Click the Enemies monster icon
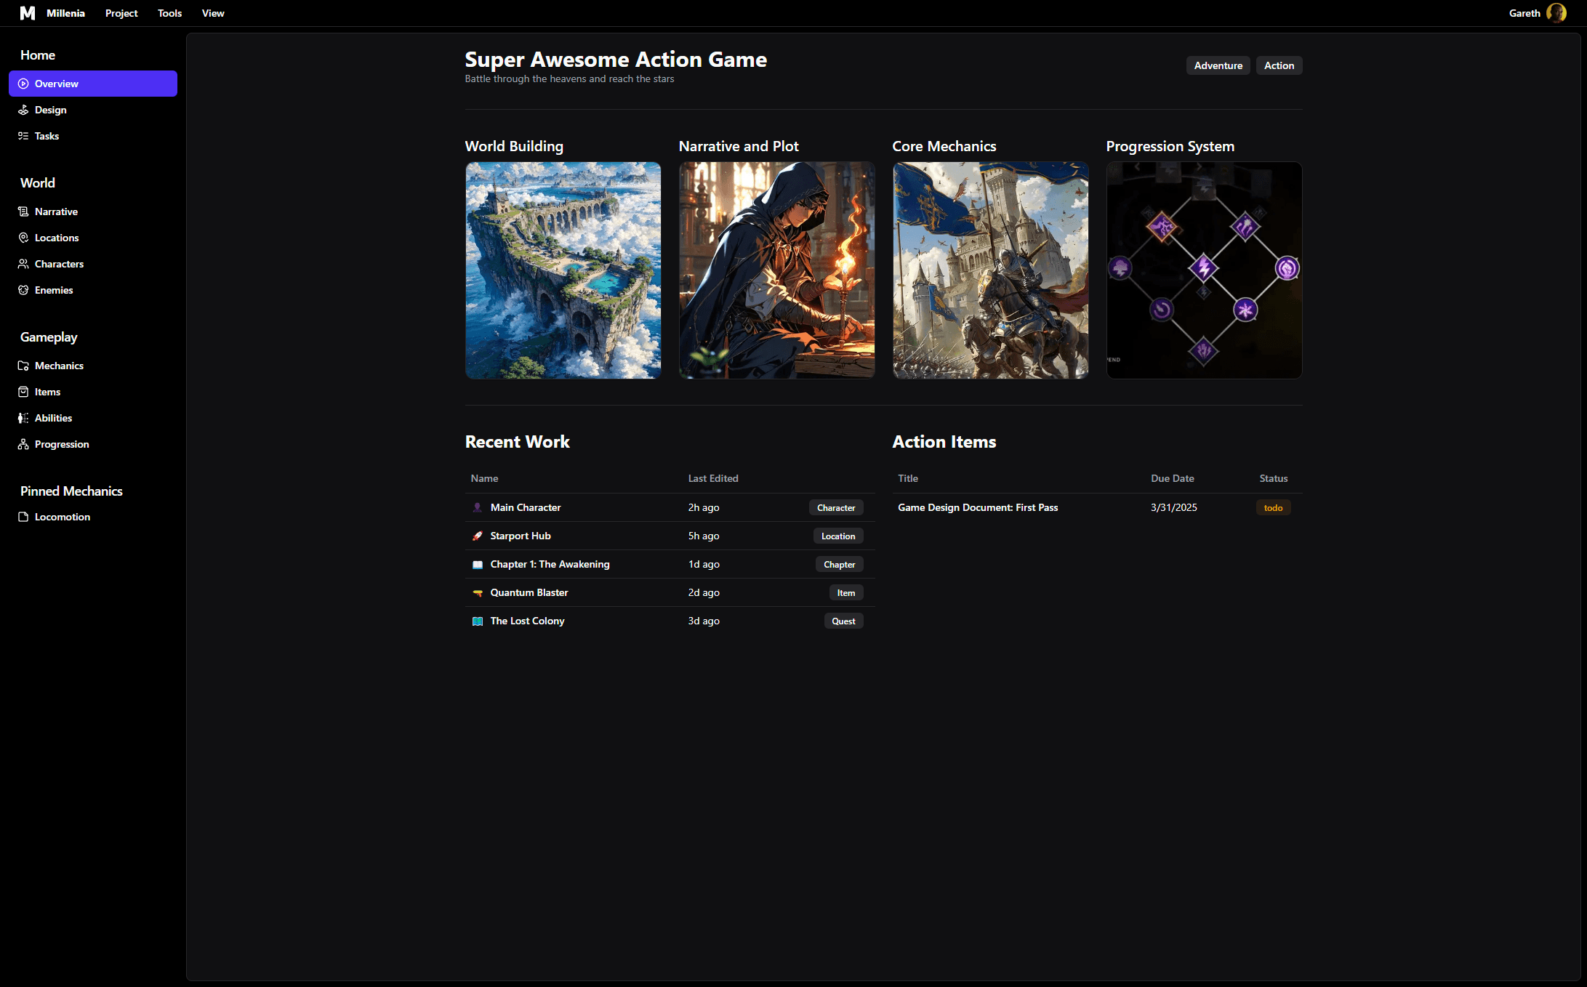 coord(24,290)
